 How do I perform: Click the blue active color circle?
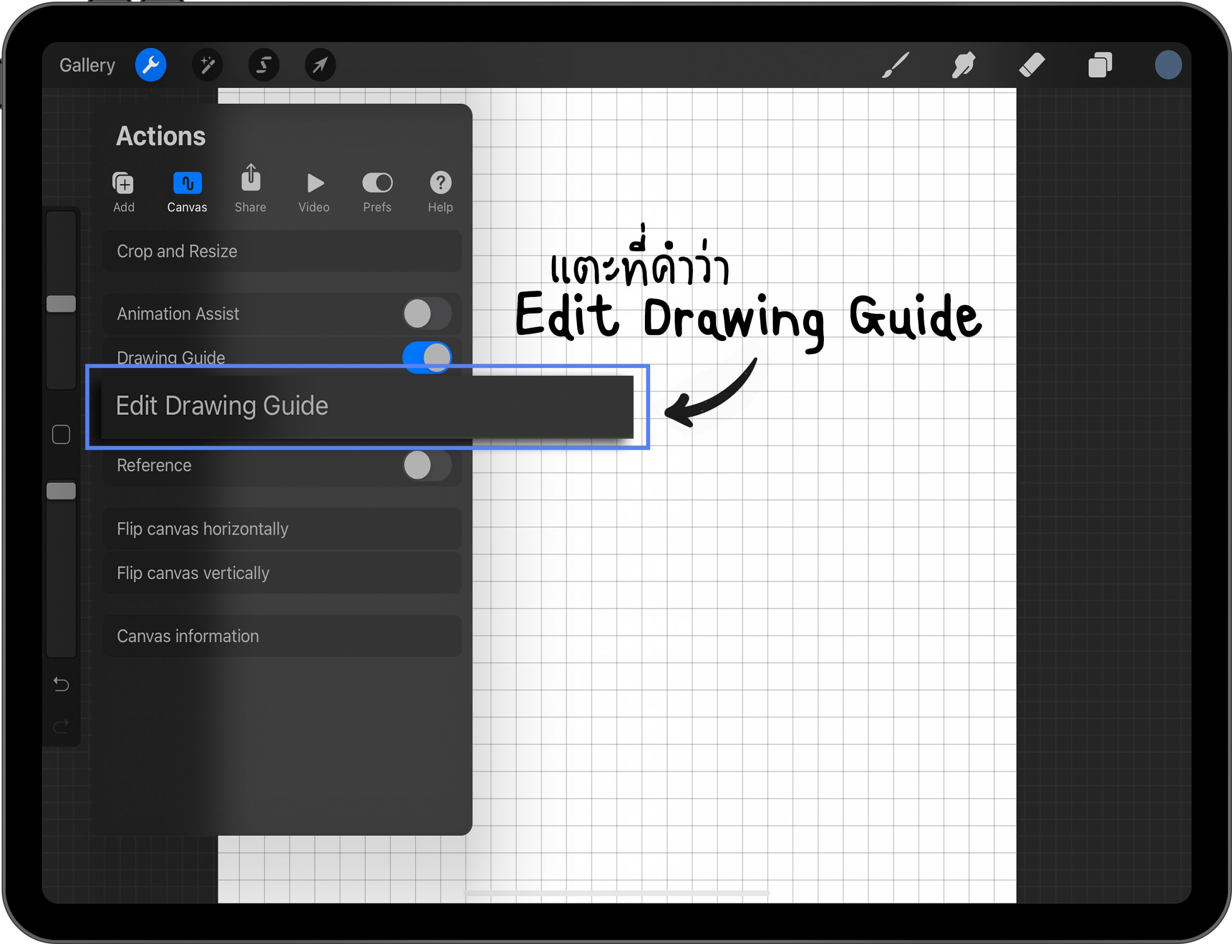(x=1168, y=65)
